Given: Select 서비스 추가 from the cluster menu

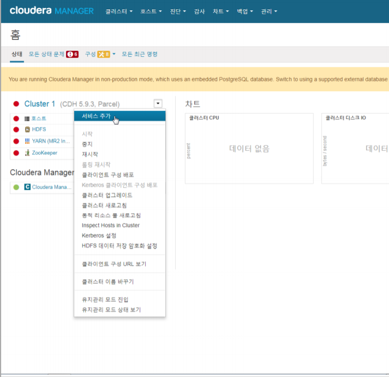Looking at the screenshot, I should pos(119,116).
